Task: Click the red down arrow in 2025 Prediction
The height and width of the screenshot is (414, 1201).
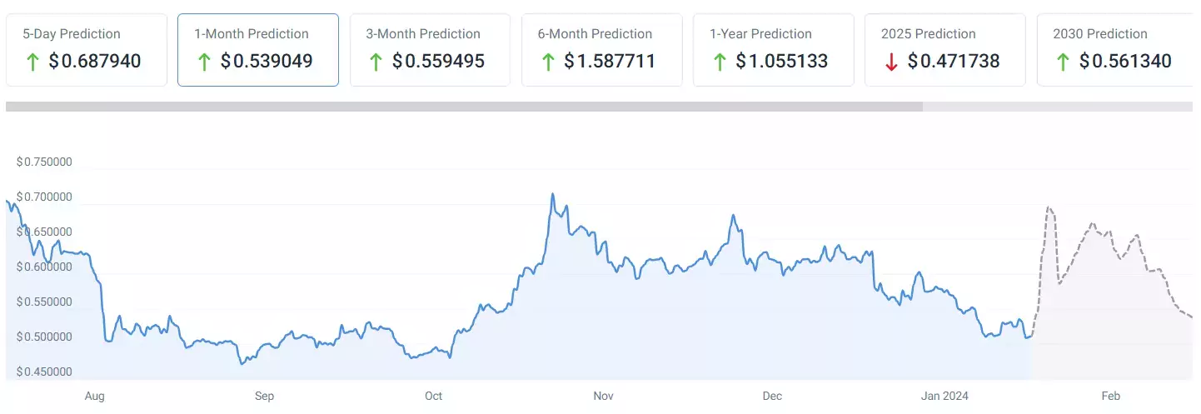Action: (890, 62)
